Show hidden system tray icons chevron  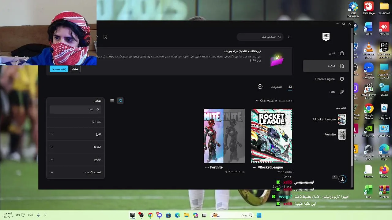coord(45,215)
